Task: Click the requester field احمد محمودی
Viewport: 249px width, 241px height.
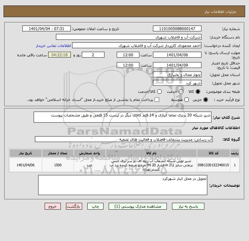Action: pos(137,46)
